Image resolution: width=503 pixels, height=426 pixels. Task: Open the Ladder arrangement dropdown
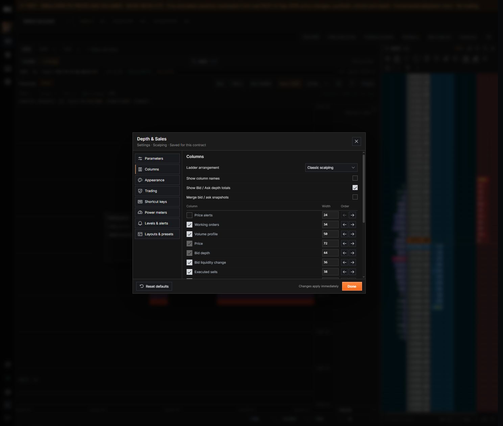pos(331,168)
